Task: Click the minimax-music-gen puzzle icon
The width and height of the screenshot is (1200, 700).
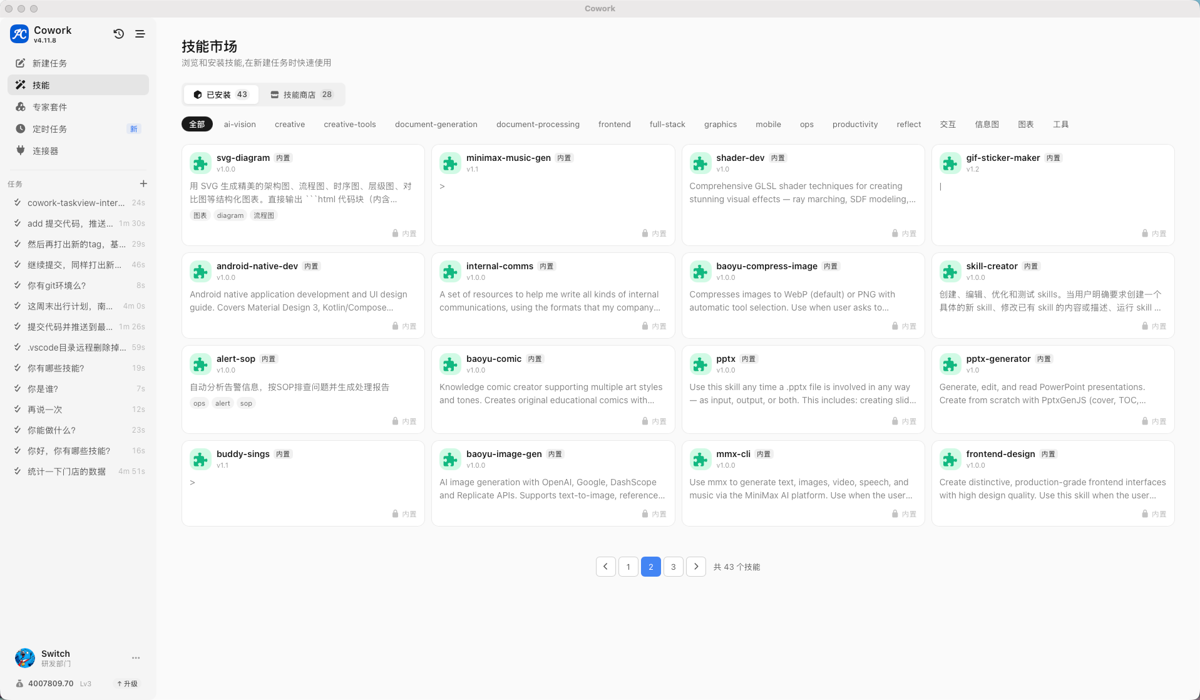Action: [x=450, y=163]
